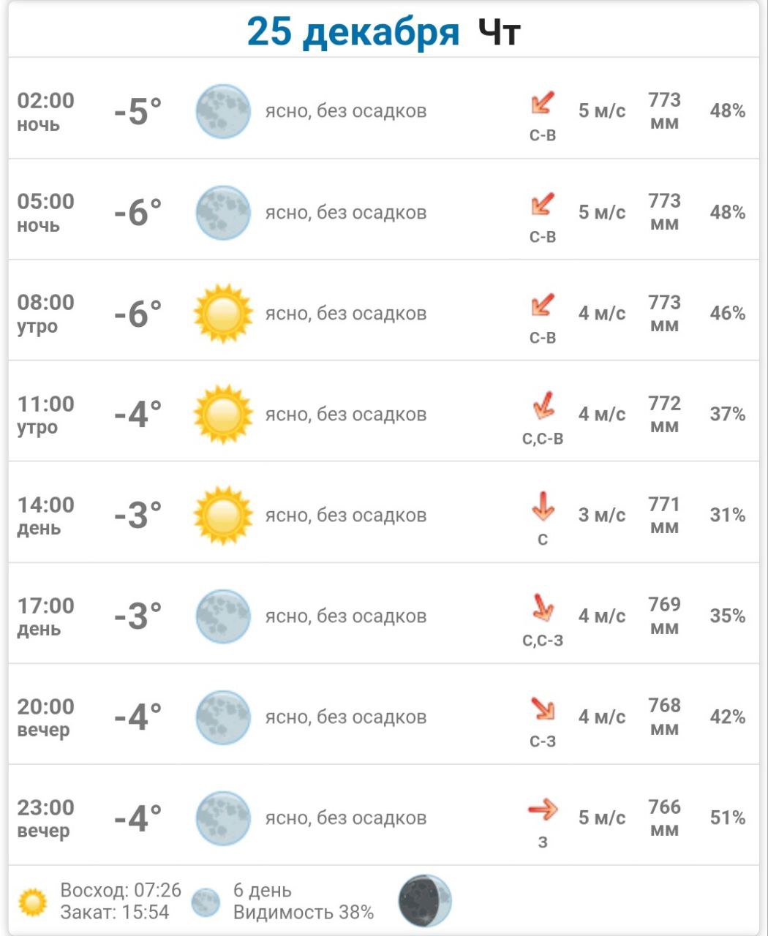Click the north-west wind arrow at 20:00

pyautogui.click(x=543, y=708)
